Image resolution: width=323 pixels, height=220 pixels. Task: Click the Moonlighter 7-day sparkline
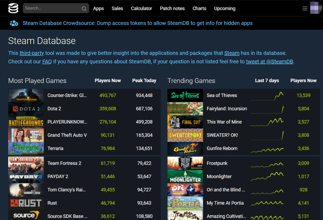click(267, 177)
